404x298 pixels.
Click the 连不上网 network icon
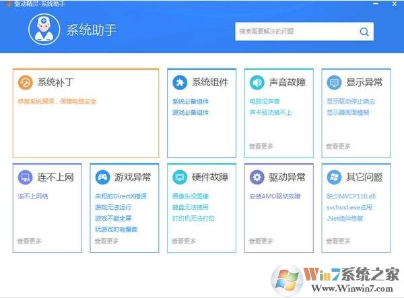tap(26, 178)
